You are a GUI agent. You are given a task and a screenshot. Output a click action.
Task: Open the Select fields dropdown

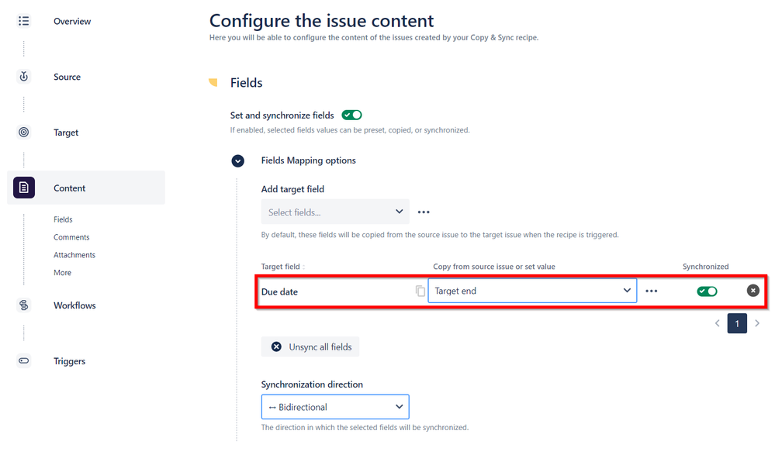pos(335,212)
